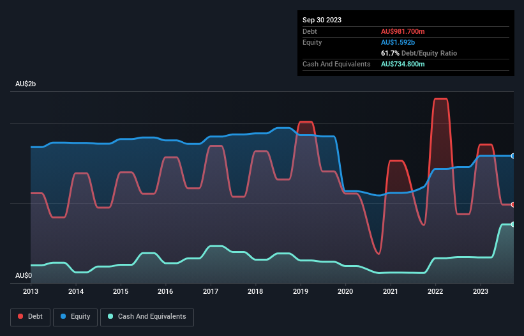Click Cash And Equivalents label in tooltip

tap(336, 64)
